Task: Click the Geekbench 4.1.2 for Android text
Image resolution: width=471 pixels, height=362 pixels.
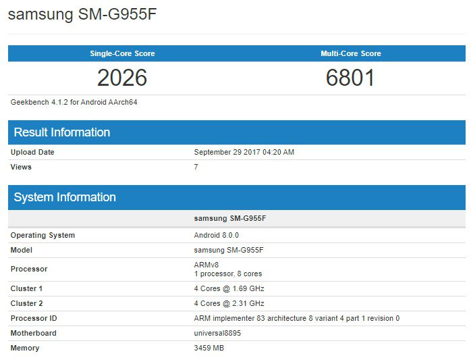Action: tap(74, 102)
